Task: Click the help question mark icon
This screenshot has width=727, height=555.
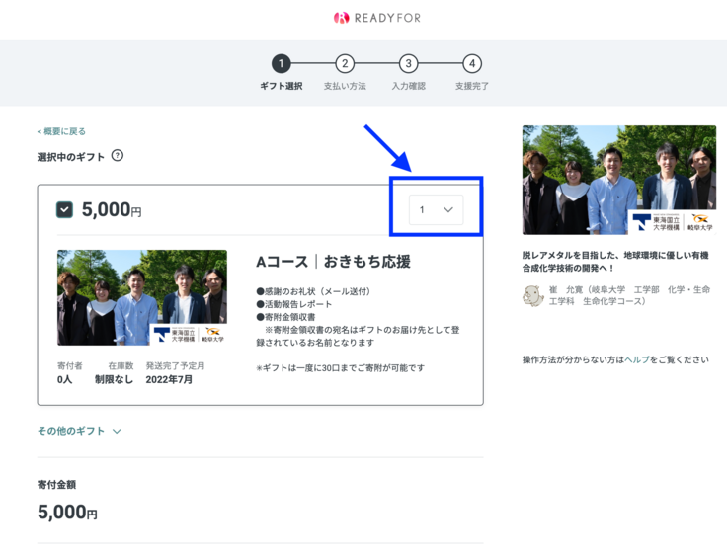Action: [118, 156]
